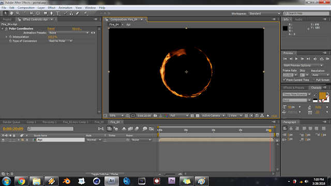The width and height of the screenshot is (331, 186).
Task: Open the show channel RGB icon
Action: [x=166, y=116]
